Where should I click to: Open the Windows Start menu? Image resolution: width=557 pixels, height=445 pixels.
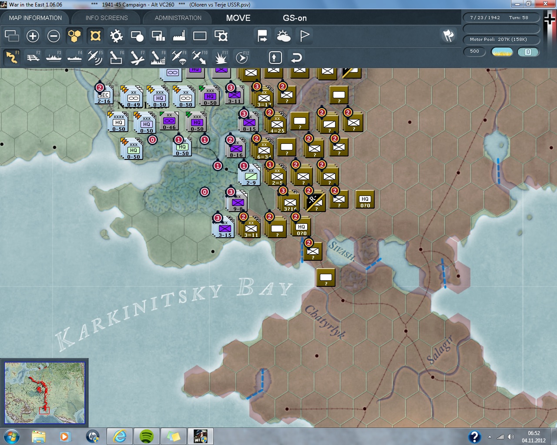[11, 436]
